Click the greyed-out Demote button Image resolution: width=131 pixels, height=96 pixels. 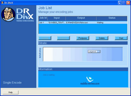(63, 38)
